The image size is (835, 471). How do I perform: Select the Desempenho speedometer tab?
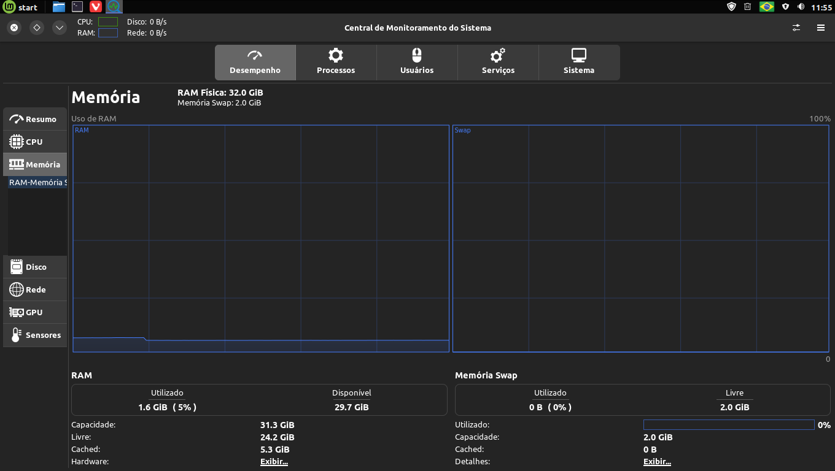pyautogui.click(x=255, y=63)
